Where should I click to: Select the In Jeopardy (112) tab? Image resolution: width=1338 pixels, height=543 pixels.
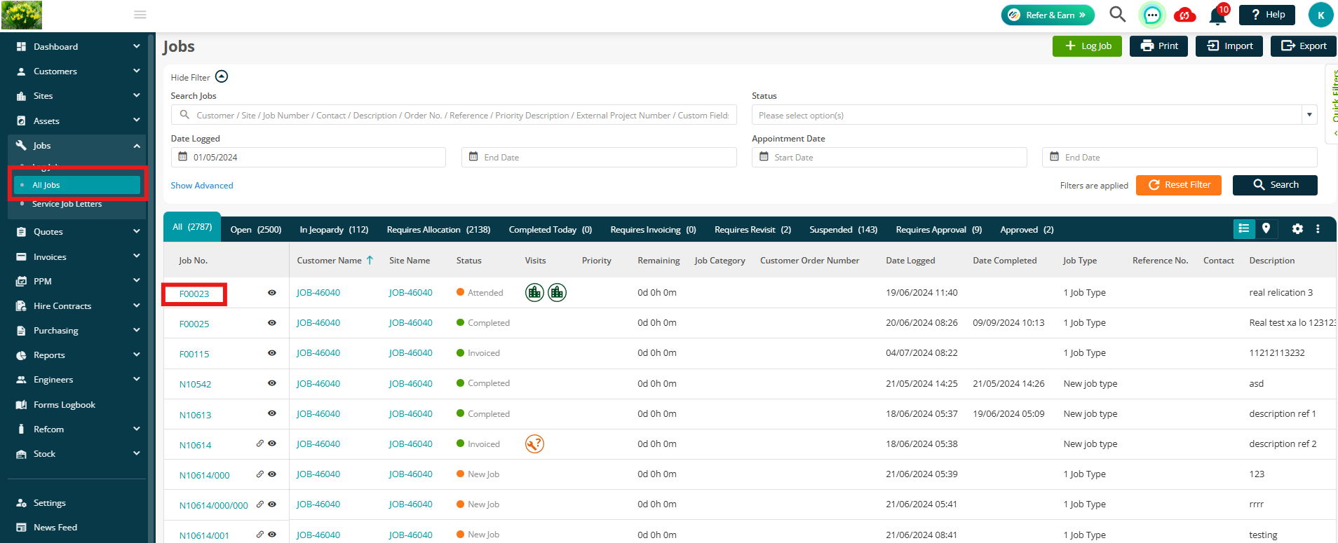pyautogui.click(x=334, y=230)
